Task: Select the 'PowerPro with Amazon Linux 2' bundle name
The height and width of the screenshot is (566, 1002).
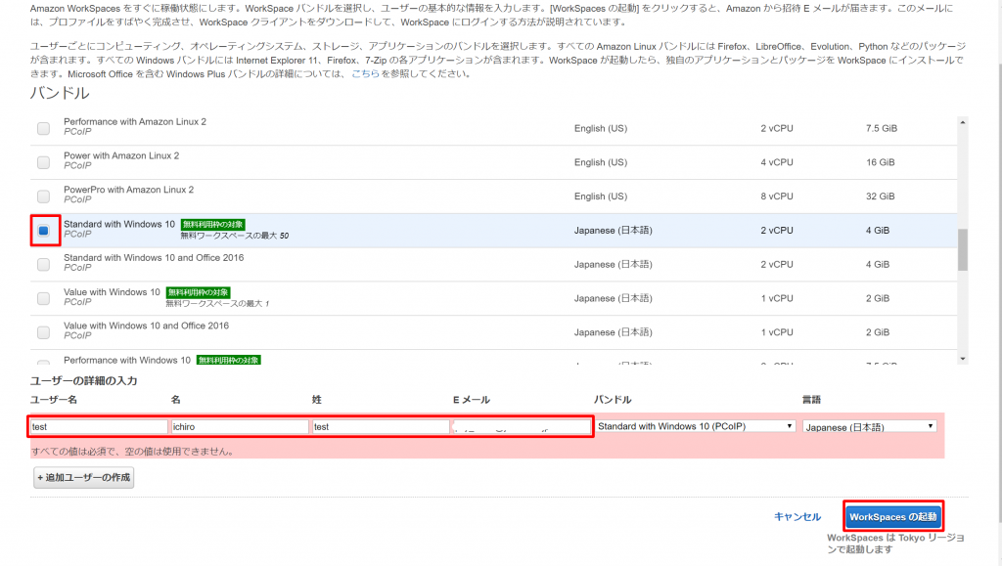Action: pyautogui.click(x=128, y=190)
